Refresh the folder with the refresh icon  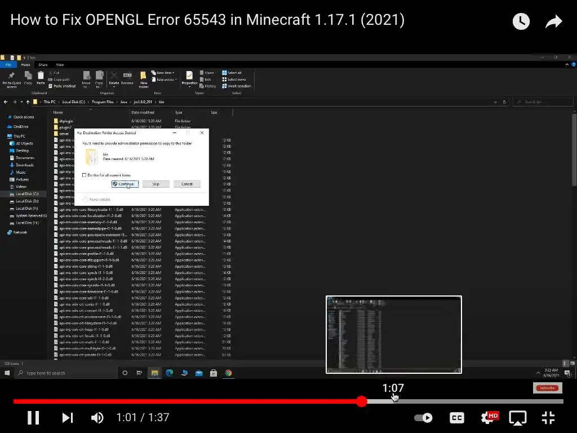pos(504,102)
